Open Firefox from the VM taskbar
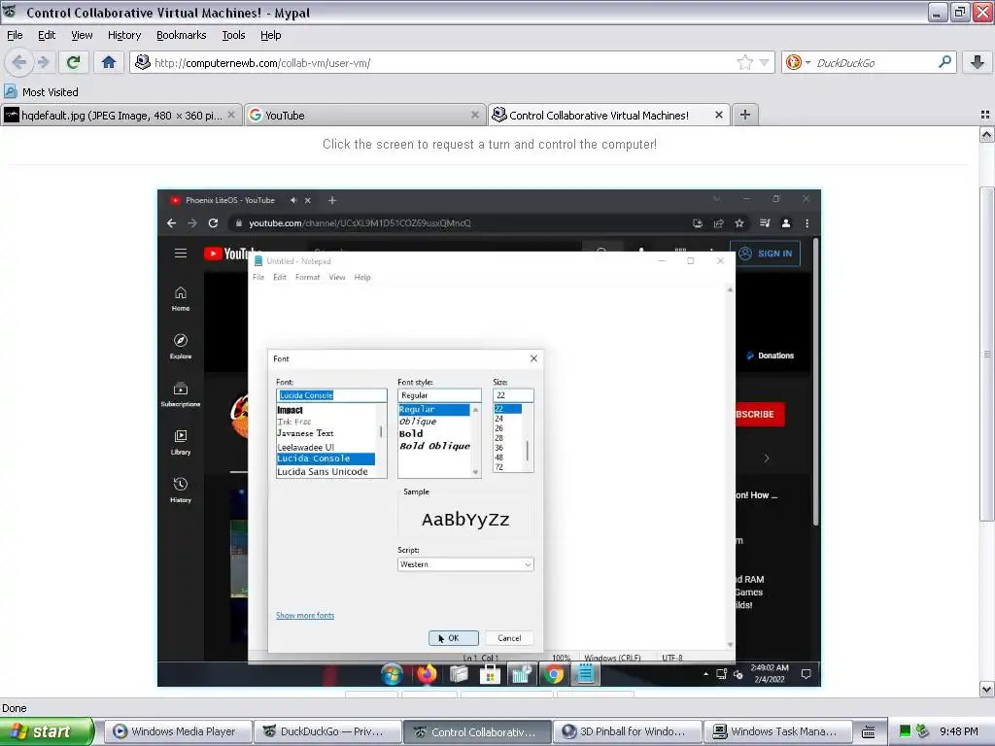This screenshot has height=746, width=995. [x=427, y=674]
